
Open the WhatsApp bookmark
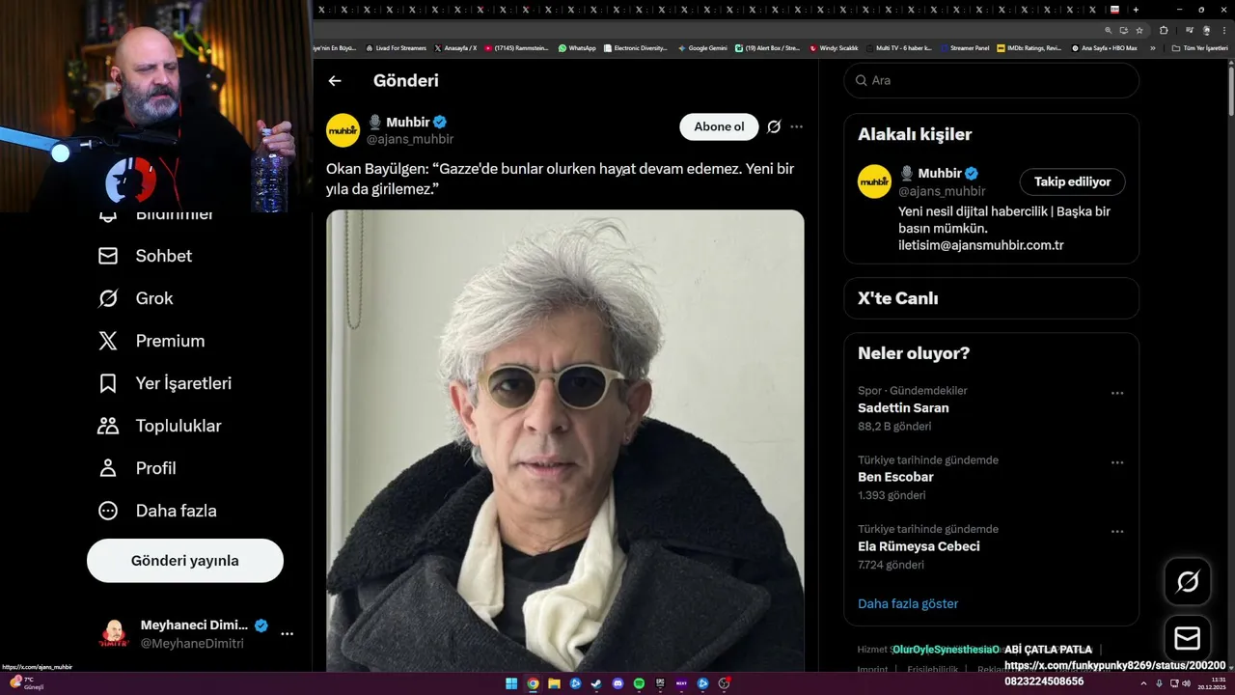577,48
